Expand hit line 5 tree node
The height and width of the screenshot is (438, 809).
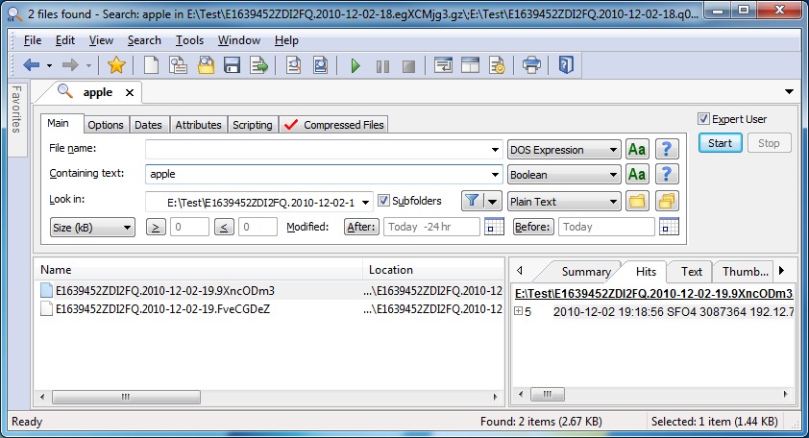click(519, 311)
